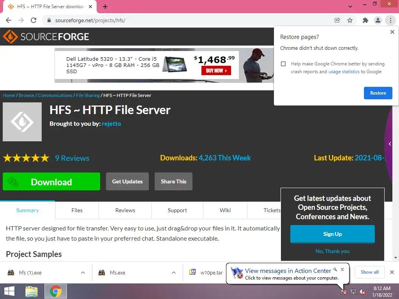Viewport: 399px width, 299px height.
Task: Click the muted volume tray icon
Action: [x=362, y=292]
